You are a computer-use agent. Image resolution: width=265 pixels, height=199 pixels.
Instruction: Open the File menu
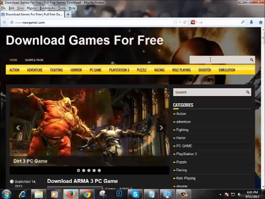pos(3,8)
